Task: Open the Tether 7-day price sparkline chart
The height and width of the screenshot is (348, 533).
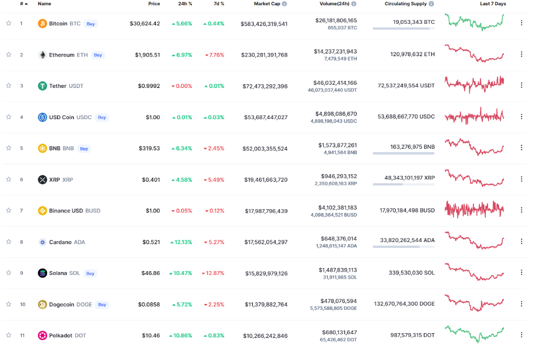Action: point(475,84)
